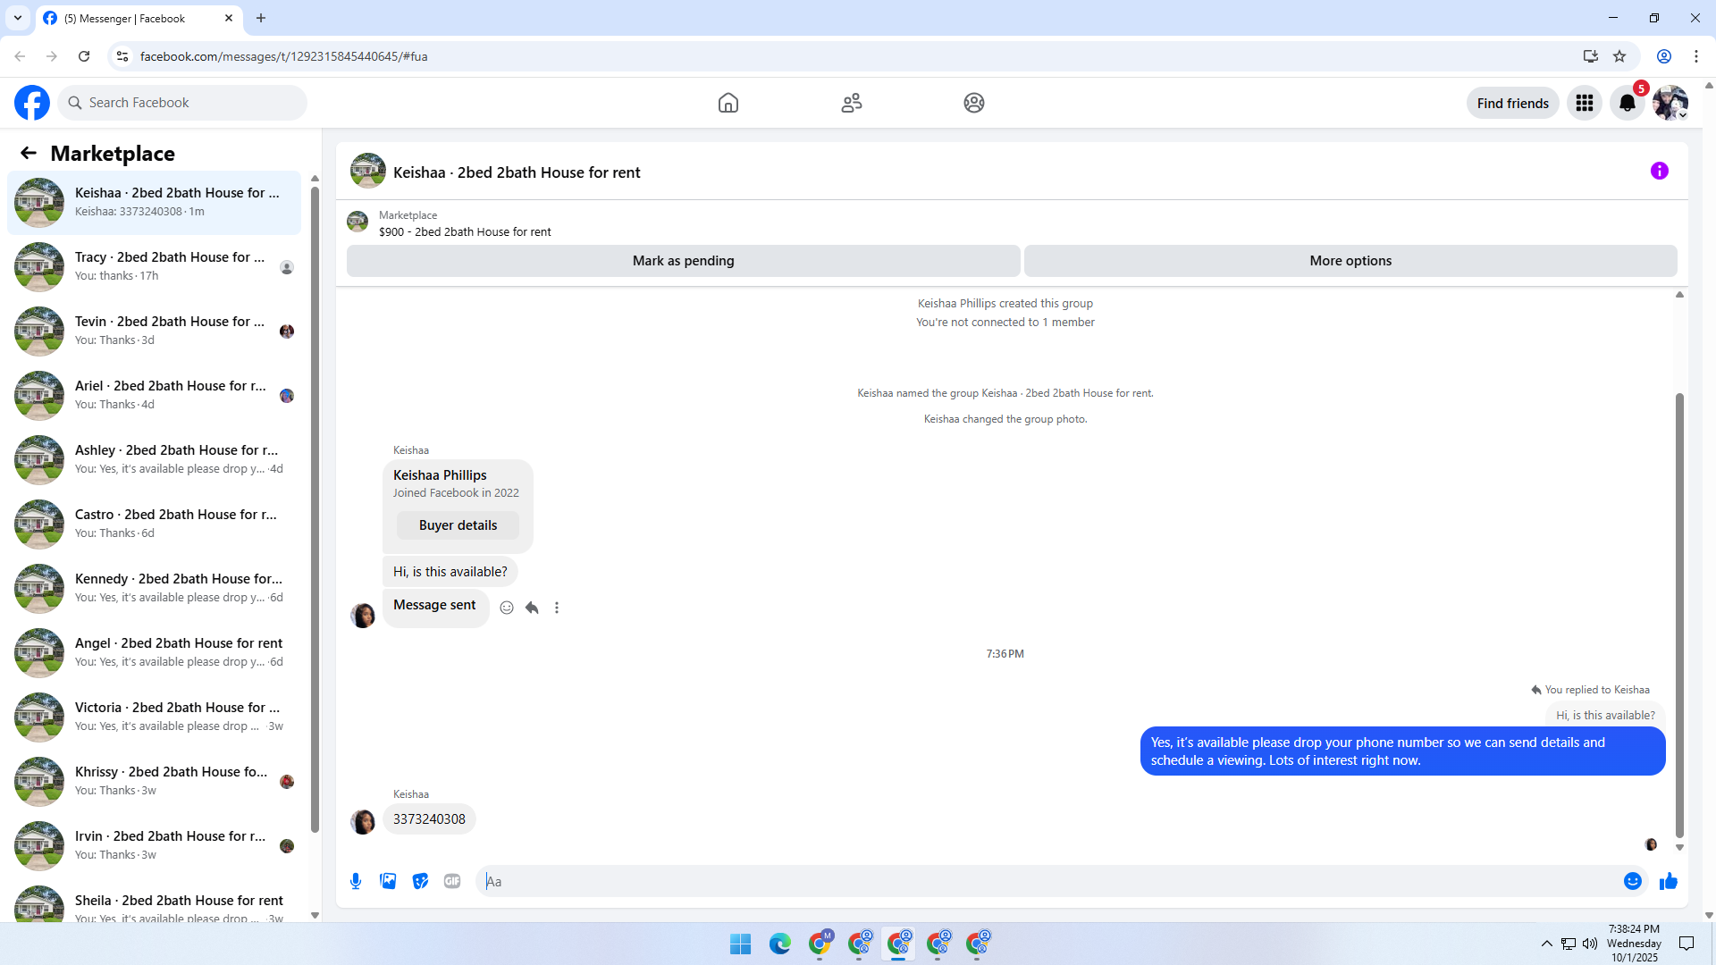Open Buyer details for Keishaa Phillips
The image size is (1716, 965).
pos(458,525)
